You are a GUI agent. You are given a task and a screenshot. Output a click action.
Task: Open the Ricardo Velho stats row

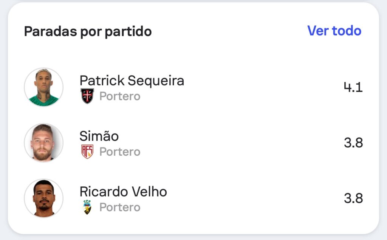click(193, 198)
